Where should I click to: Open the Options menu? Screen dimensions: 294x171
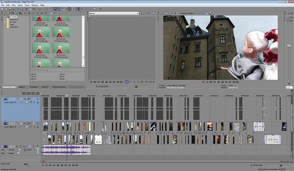pos(35,5)
